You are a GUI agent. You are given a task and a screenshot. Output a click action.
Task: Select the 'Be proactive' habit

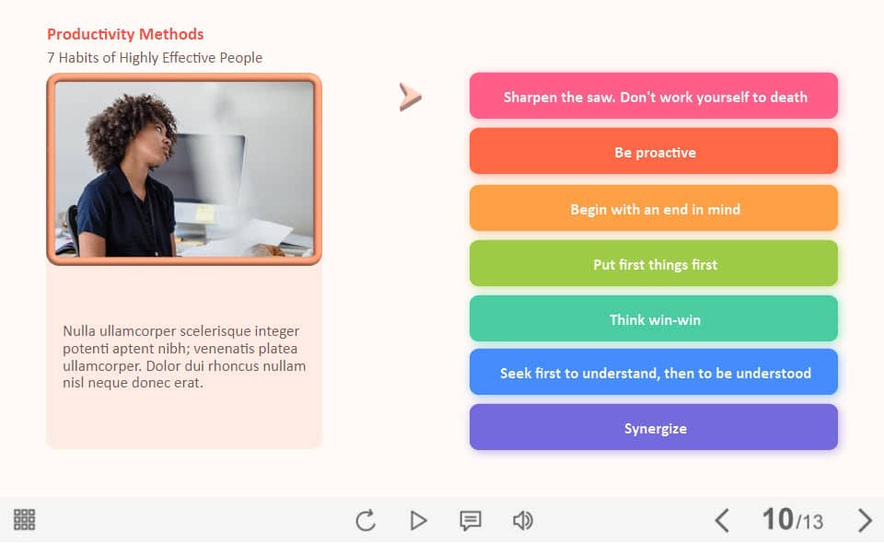coord(654,152)
